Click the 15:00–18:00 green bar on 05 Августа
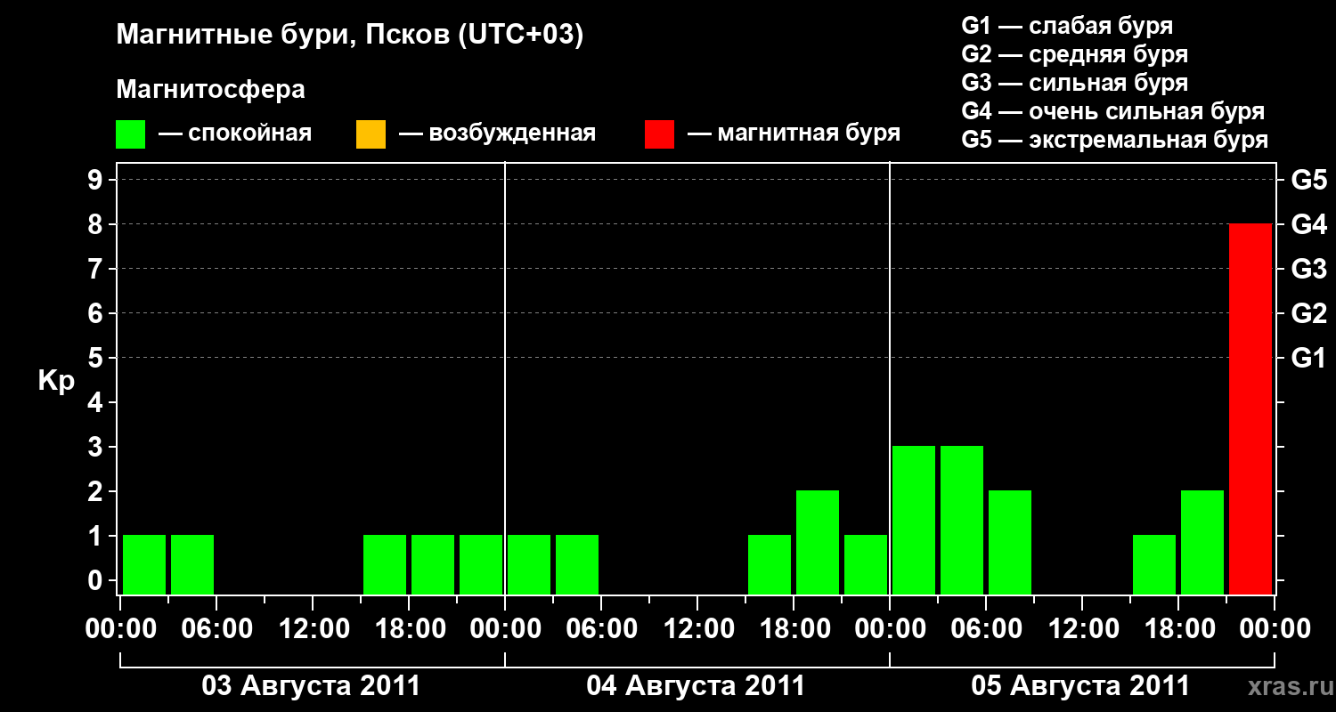 [1154, 564]
